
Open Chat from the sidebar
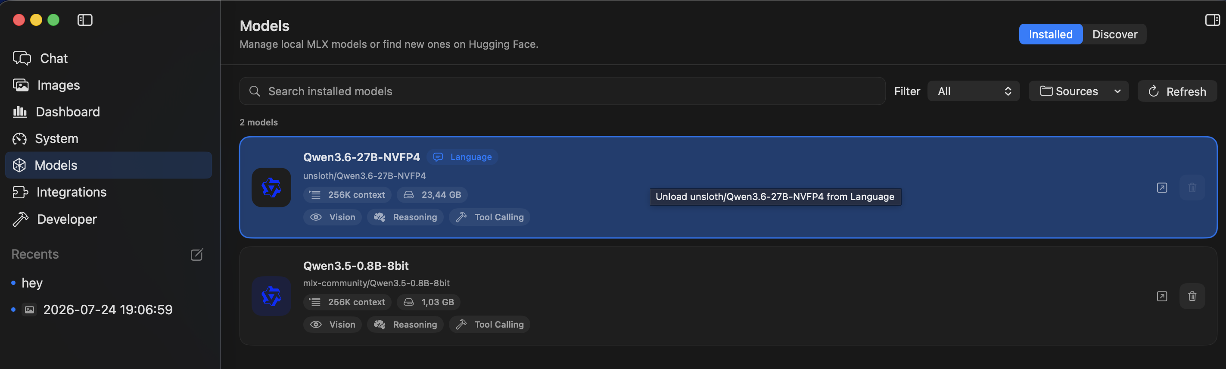point(109,58)
